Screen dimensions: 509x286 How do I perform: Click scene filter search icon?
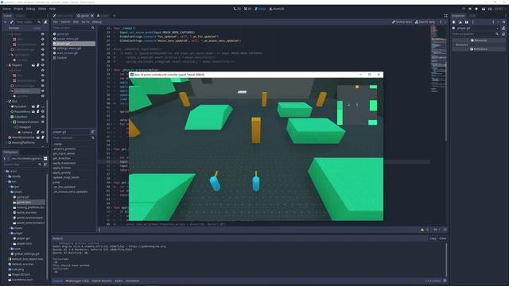(x=39, y=22)
